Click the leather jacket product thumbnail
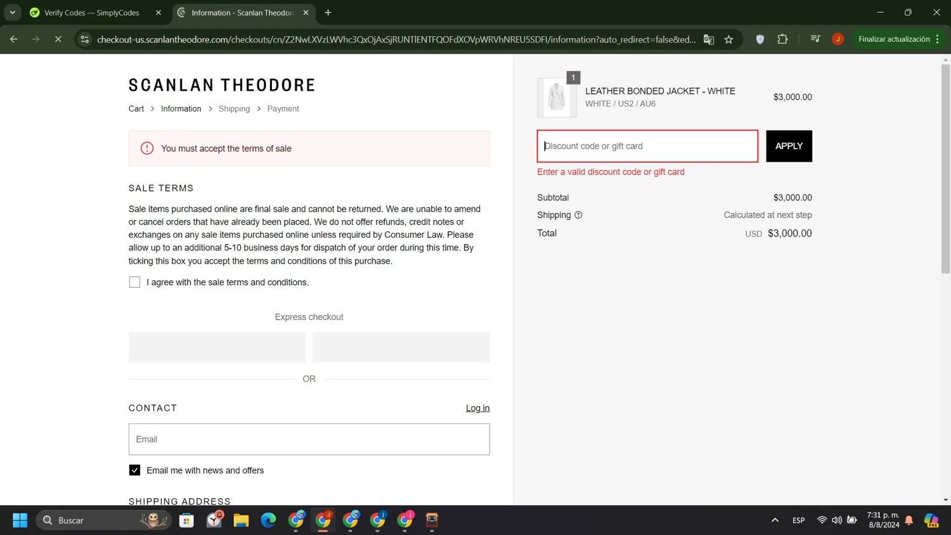Image resolution: width=951 pixels, height=535 pixels. tap(557, 97)
